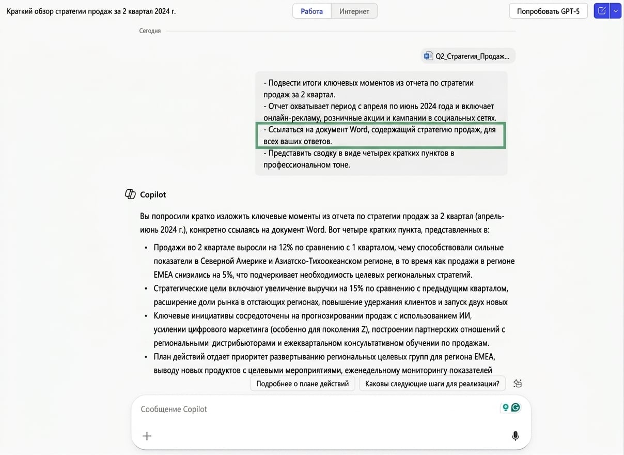Select suggestion Подробнее о плане действий
Image resolution: width=624 pixels, height=455 pixels.
click(303, 384)
